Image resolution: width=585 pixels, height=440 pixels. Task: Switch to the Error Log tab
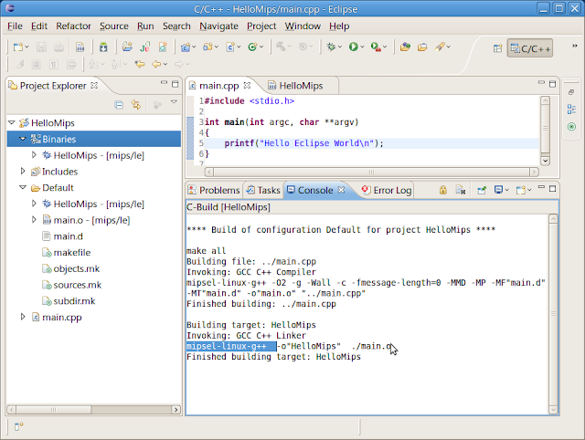click(x=387, y=190)
